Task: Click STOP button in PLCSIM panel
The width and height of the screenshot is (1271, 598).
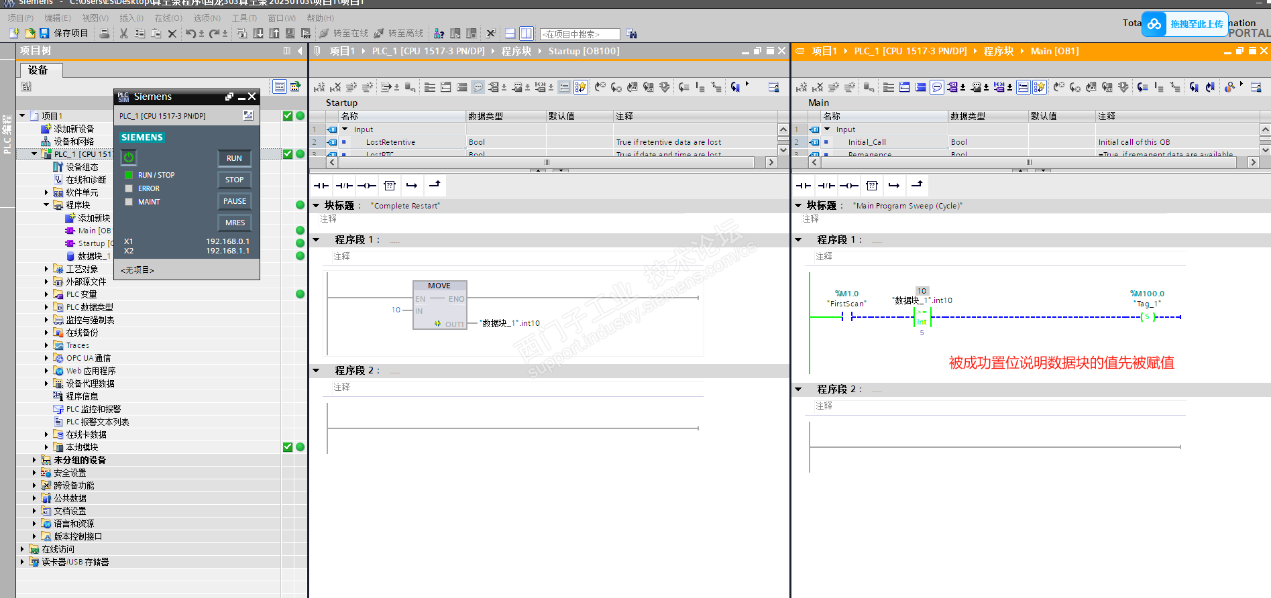Action: click(x=234, y=180)
